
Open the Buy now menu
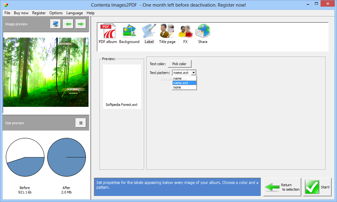(x=21, y=13)
